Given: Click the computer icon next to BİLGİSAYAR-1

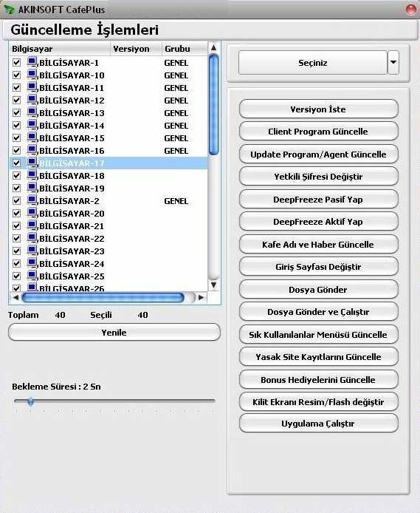Looking at the screenshot, I should click(x=32, y=62).
